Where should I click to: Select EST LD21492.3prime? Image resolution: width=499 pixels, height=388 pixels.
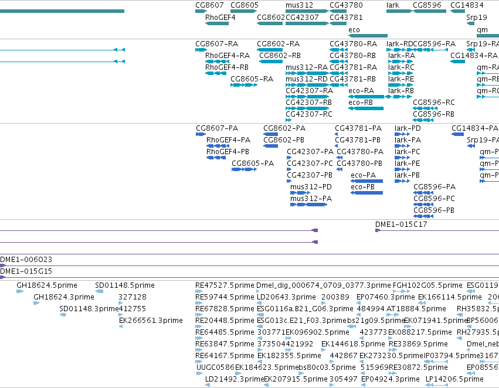[235, 379]
